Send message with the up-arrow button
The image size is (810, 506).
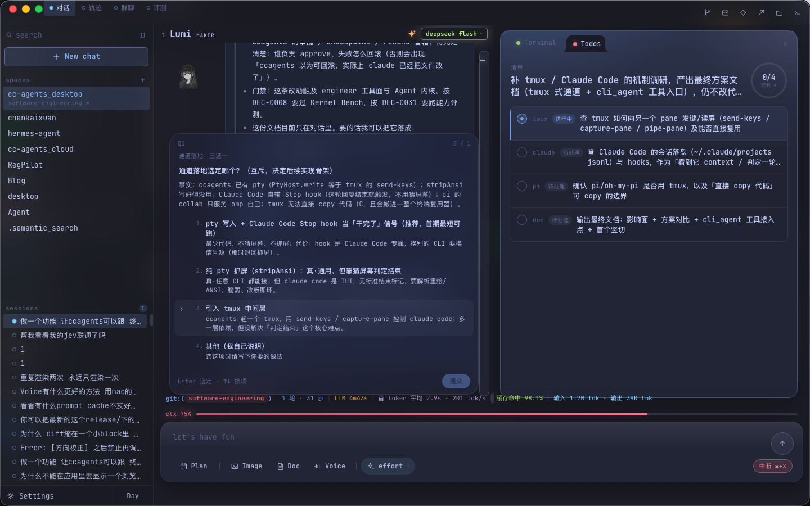coord(782,444)
